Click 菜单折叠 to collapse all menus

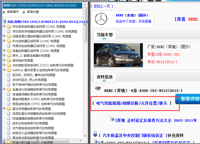[x=33, y=12]
